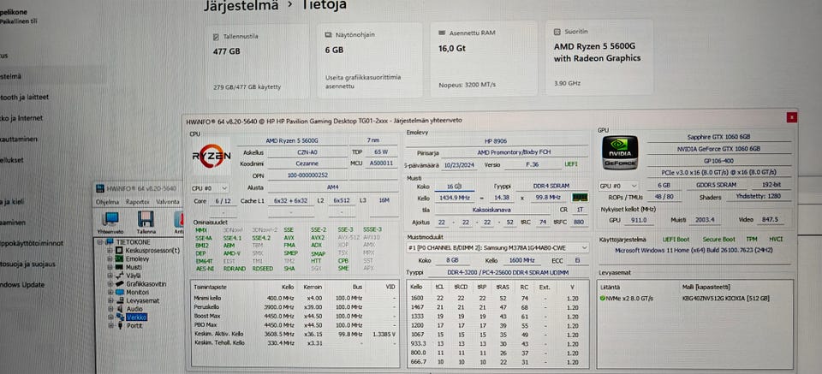Click the 1434.9 MHz memory clock value
Screen dimensions: 822x374
454,198
